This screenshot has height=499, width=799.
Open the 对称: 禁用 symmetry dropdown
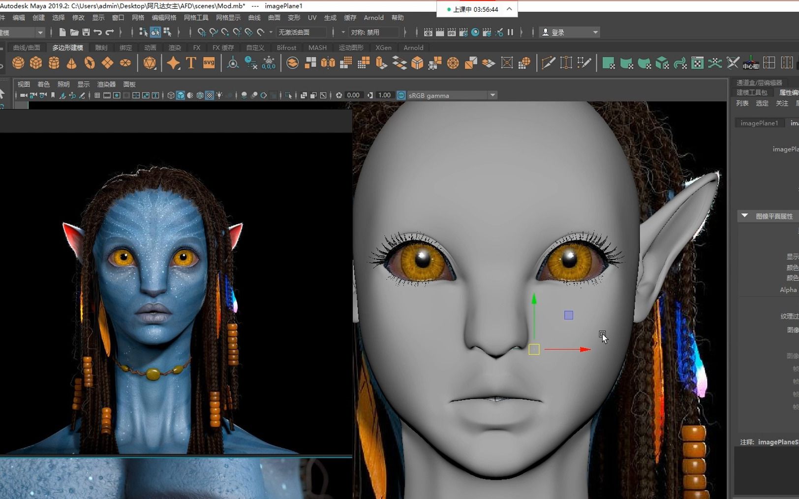click(375, 32)
